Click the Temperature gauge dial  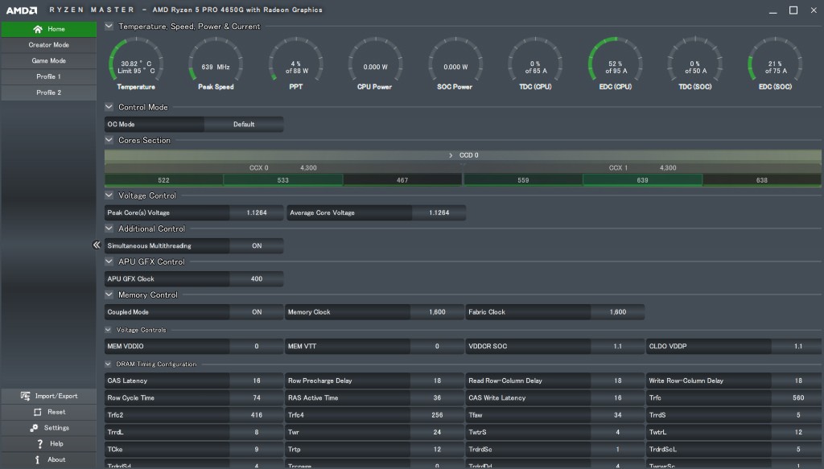136,63
